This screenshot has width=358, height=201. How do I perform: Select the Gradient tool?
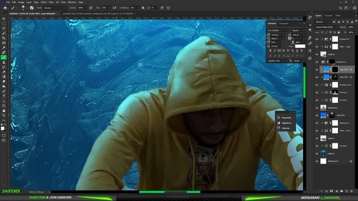click(x=4, y=76)
